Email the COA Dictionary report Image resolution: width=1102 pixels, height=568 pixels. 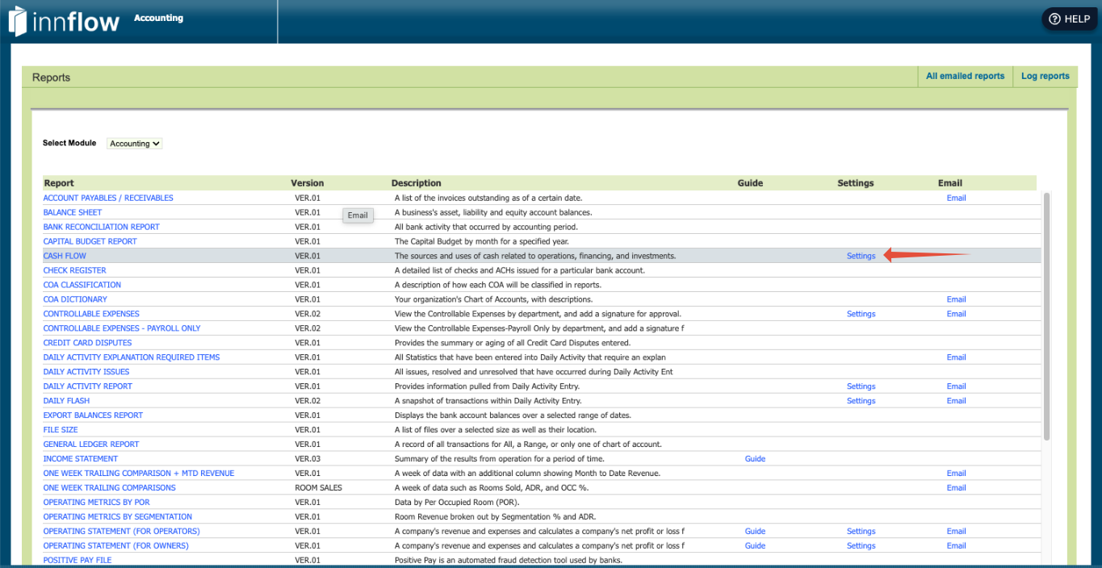click(956, 299)
